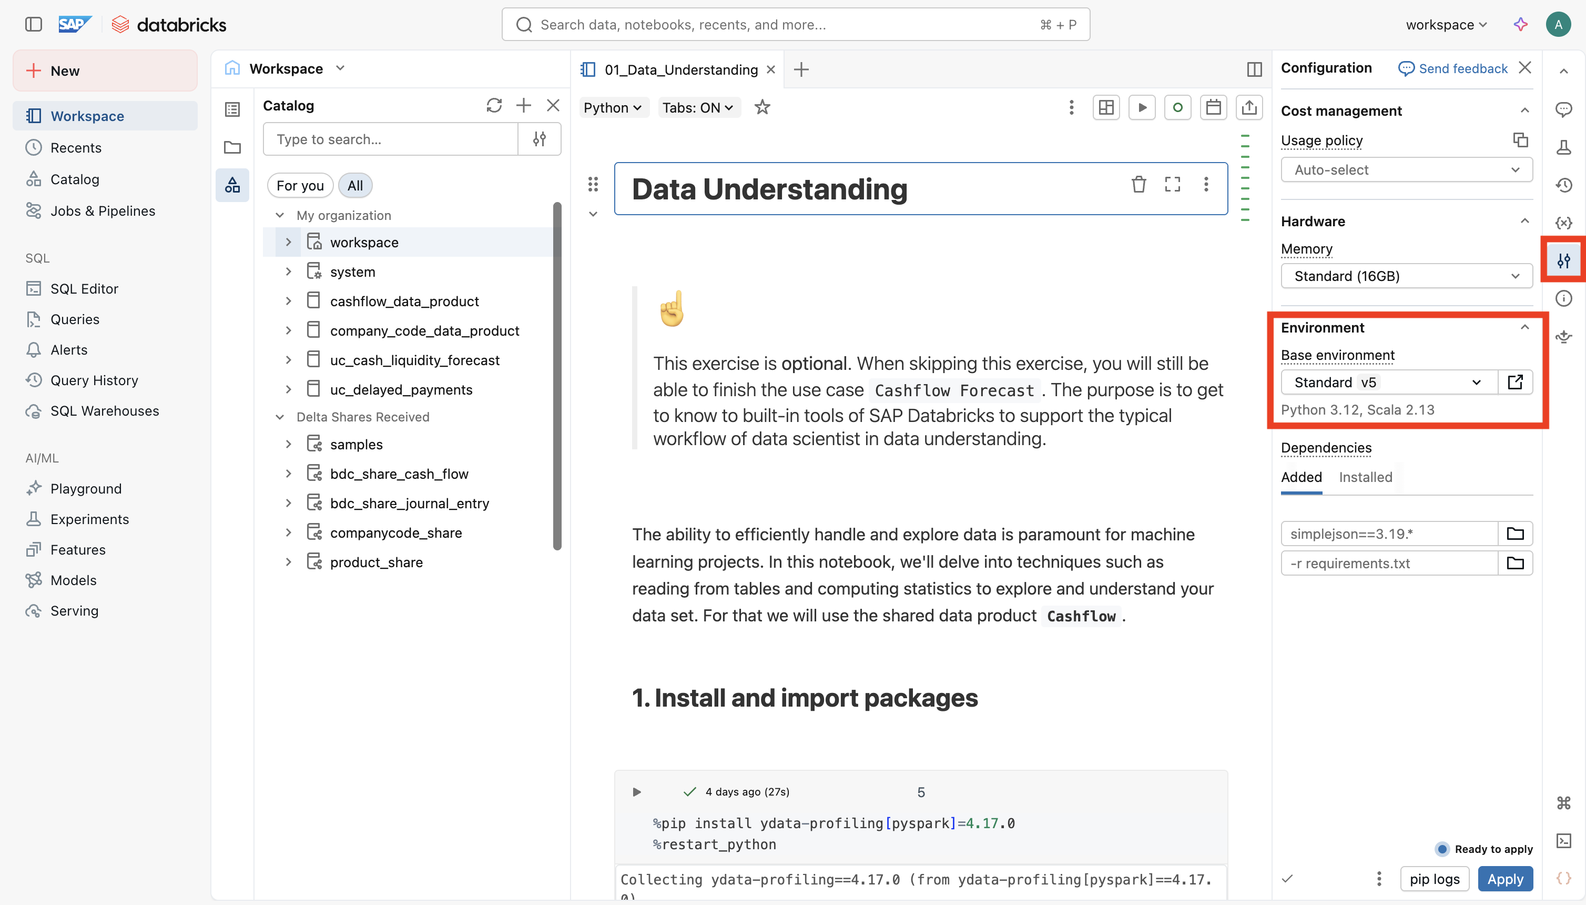Open Memory Standard (16GB) dropdown
Viewport: 1586px width, 905px height.
(1407, 276)
